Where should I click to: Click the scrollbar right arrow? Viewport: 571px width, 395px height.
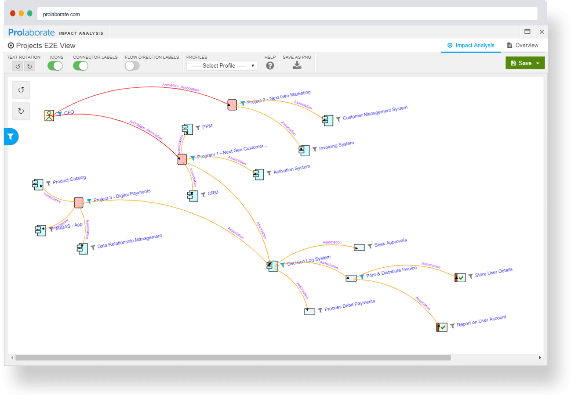point(540,358)
